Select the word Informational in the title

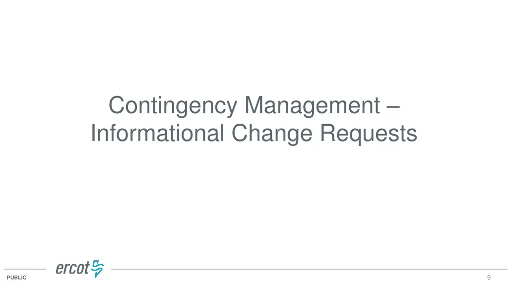click(x=158, y=133)
